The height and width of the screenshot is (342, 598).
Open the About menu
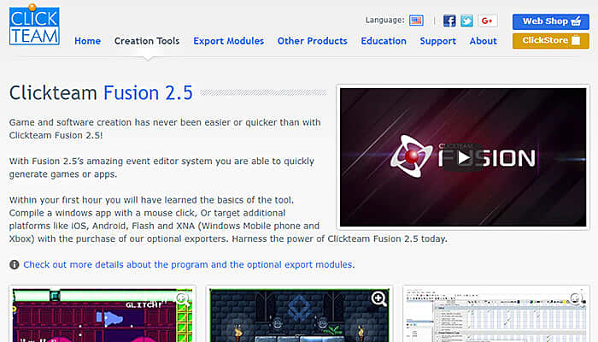click(x=484, y=41)
